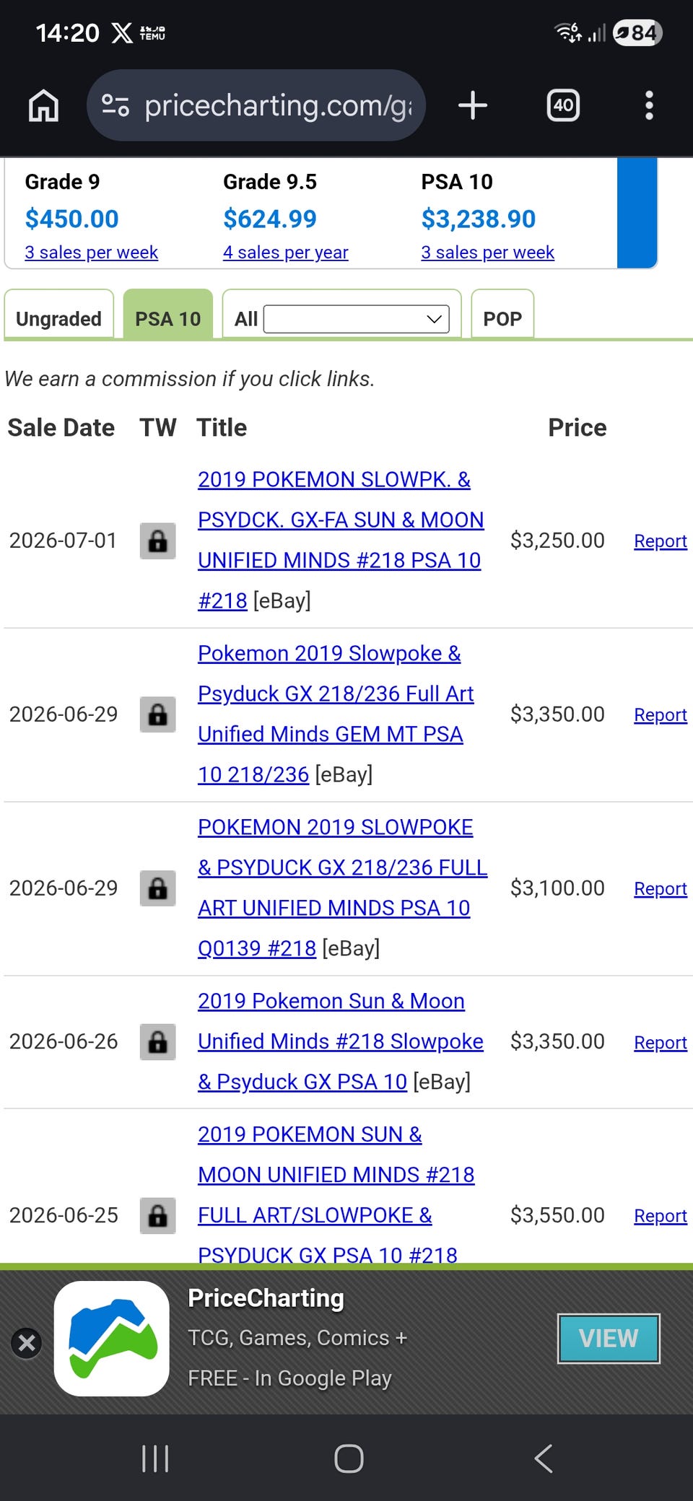Dismiss the PriceCharting app banner
The image size is (693, 1501).
point(27,1343)
